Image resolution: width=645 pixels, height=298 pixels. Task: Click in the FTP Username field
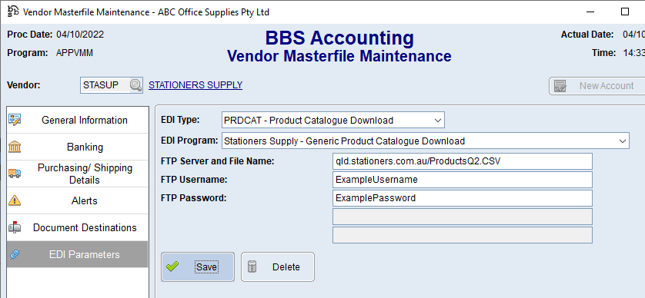[463, 180]
